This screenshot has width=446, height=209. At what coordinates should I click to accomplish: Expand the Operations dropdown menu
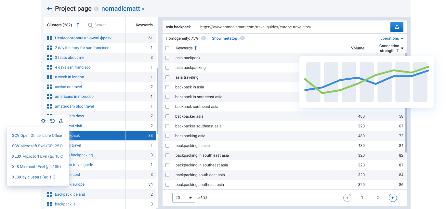click(x=391, y=38)
